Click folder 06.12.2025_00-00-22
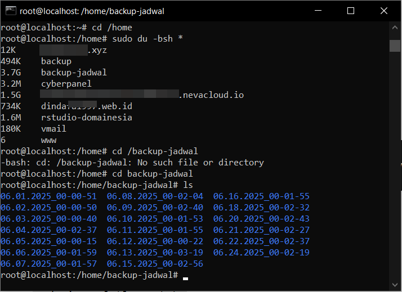The width and height of the screenshot is (402, 292). pyautogui.click(x=155, y=241)
